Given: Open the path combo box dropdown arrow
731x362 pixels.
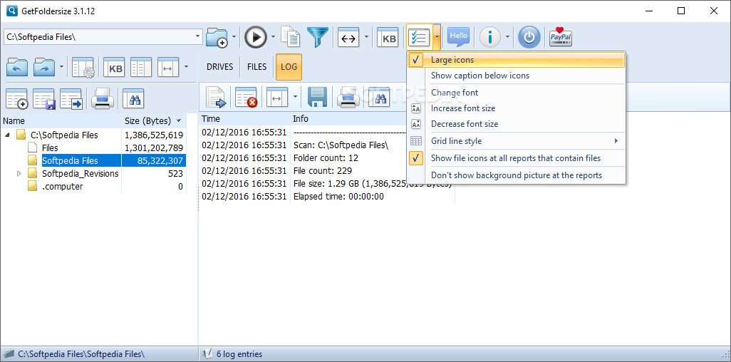Looking at the screenshot, I should click(x=197, y=36).
